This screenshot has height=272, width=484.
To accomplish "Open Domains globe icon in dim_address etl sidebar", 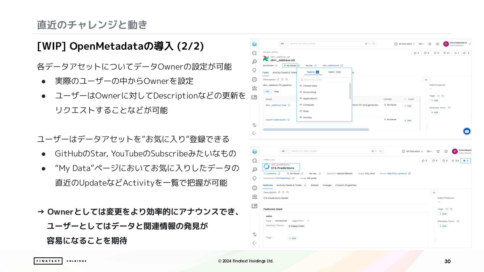I will coord(254,80).
